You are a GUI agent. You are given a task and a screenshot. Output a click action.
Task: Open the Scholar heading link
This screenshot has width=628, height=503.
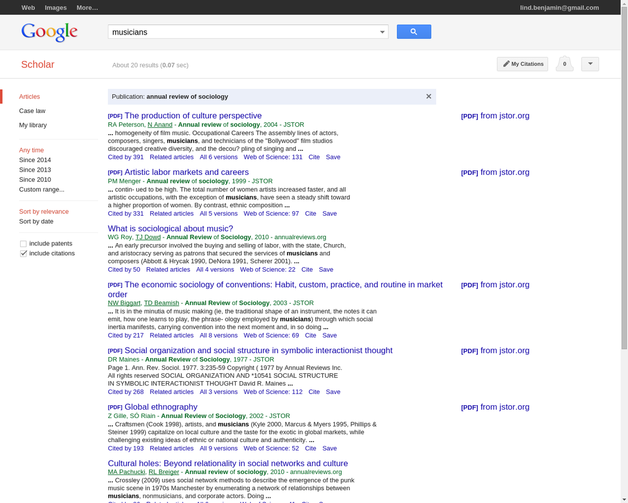(x=37, y=65)
